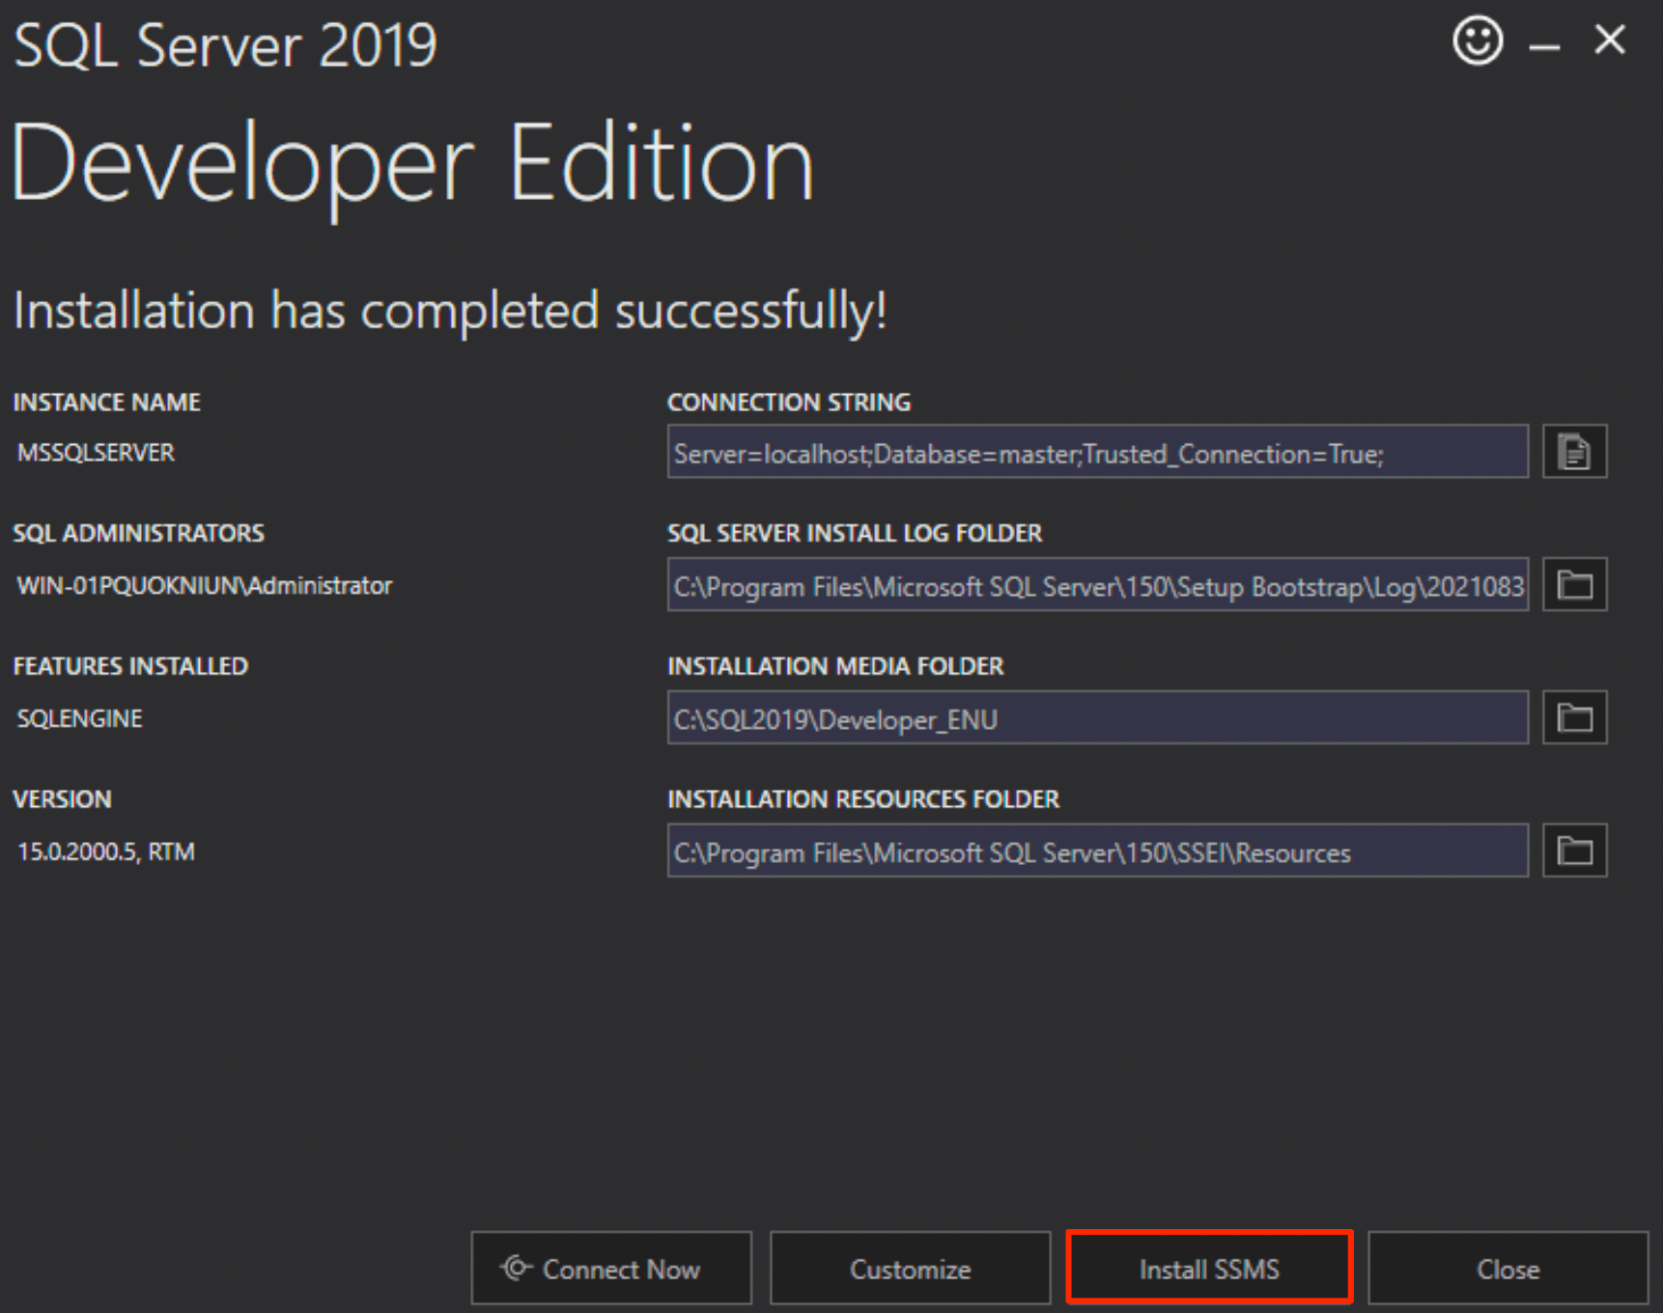The image size is (1663, 1313).
Task: Click the installation media folder path field
Action: pyautogui.click(x=1098, y=718)
